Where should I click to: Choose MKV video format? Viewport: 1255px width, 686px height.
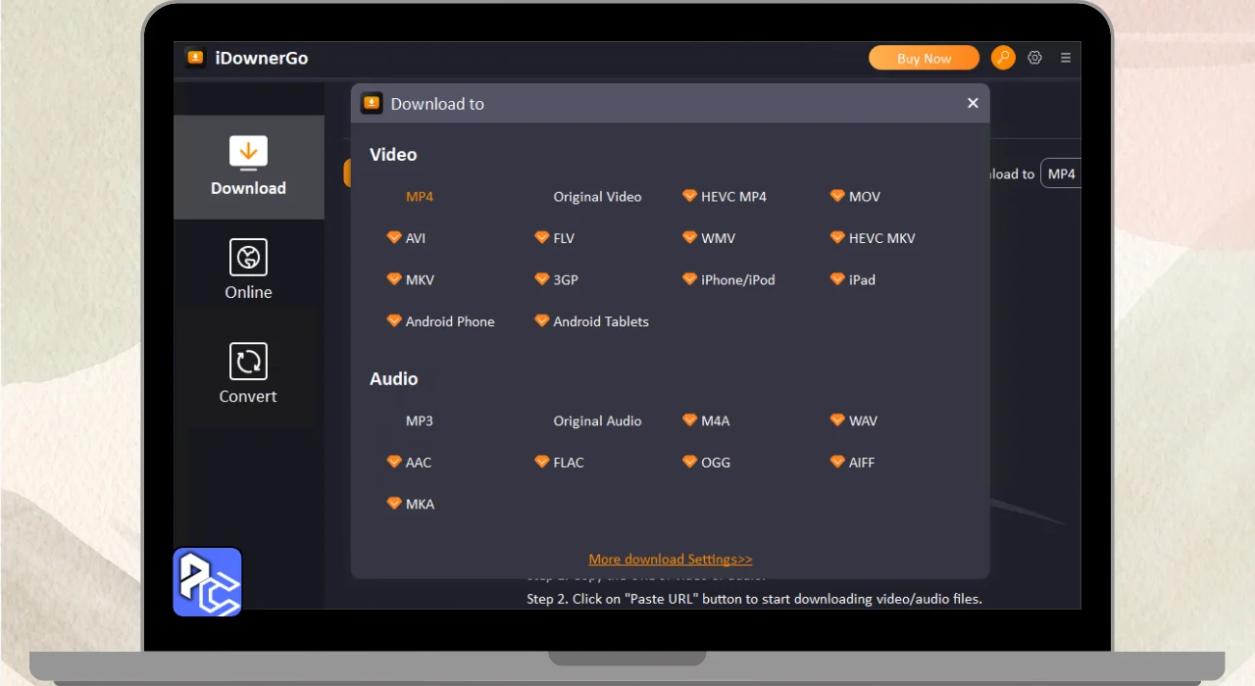410,280
